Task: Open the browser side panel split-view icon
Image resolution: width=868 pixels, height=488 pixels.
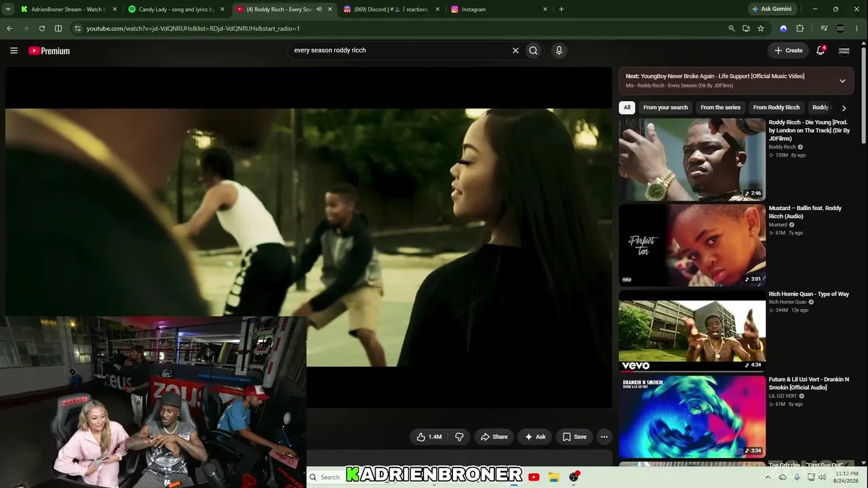Action: [x=58, y=28]
